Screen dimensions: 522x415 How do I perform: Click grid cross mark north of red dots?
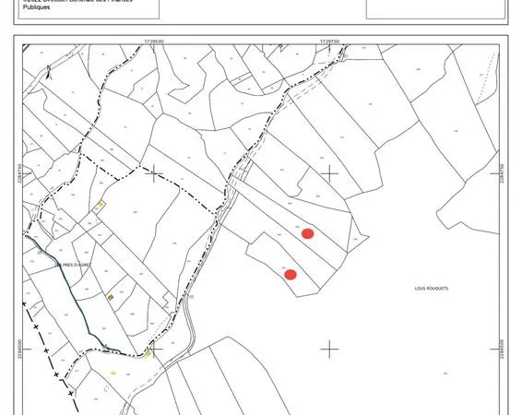(x=329, y=173)
